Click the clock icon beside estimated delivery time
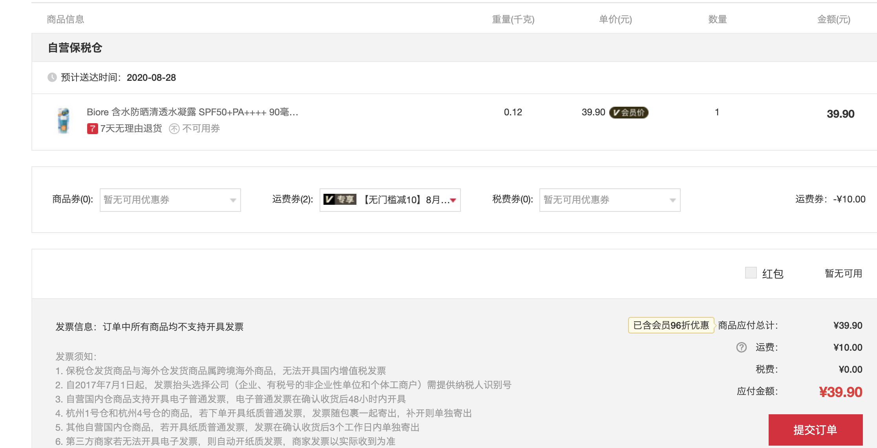 [x=52, y=77]
